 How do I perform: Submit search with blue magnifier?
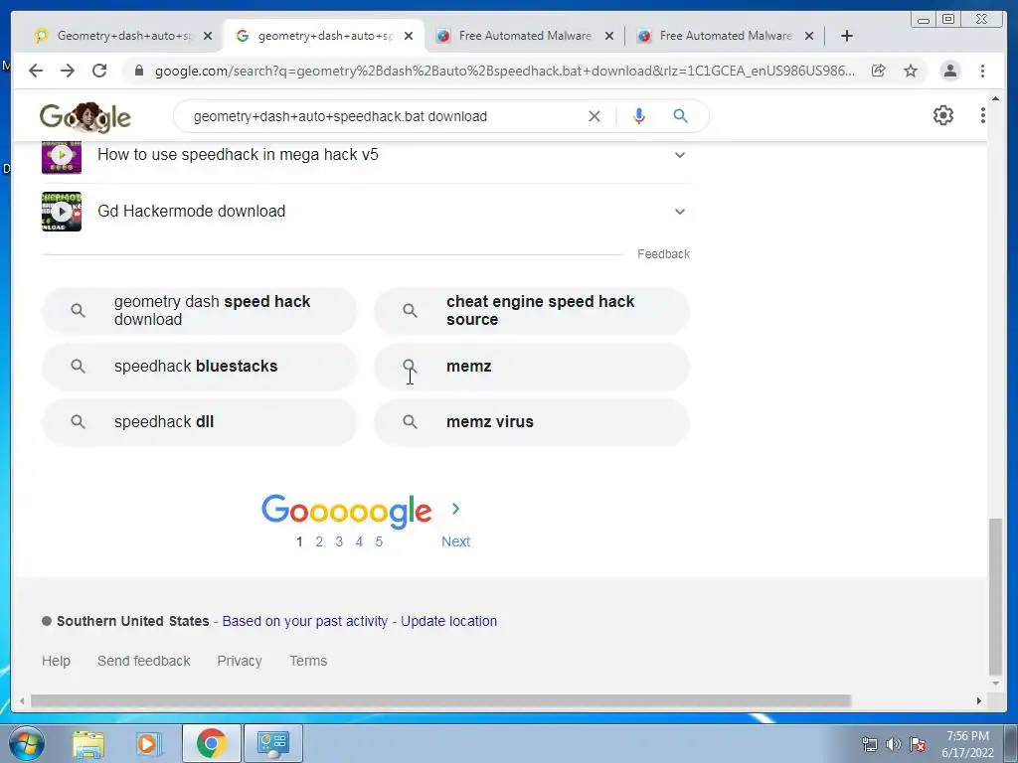680,116
